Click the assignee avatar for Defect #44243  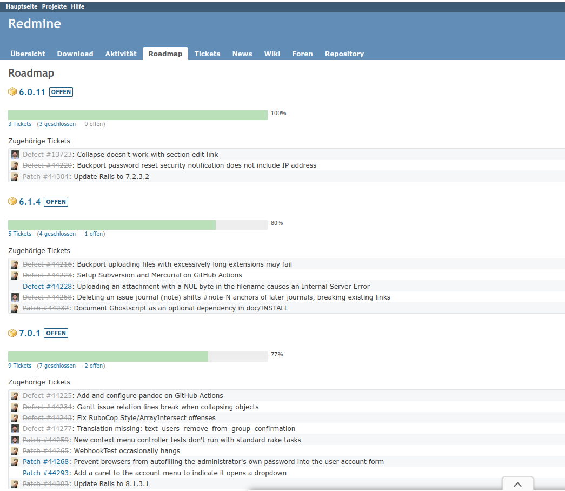tap(15, 418)
